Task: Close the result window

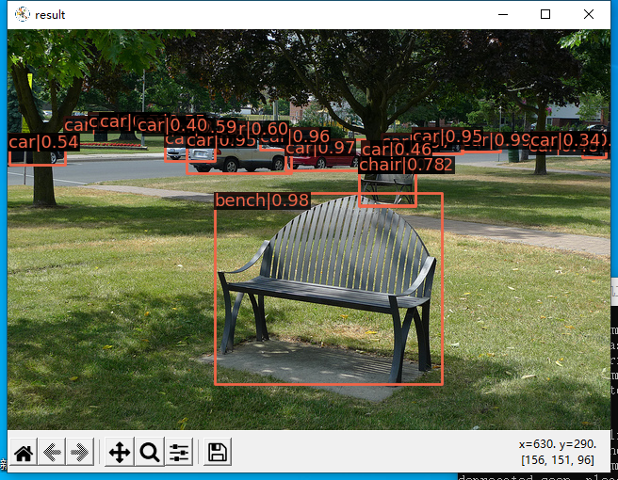Action: (x=589, y=14)
